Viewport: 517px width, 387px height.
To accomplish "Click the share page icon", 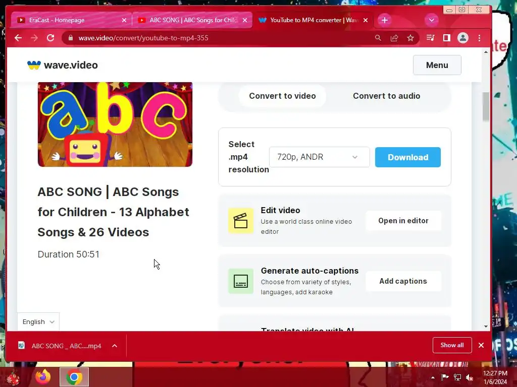I will 394,38.
